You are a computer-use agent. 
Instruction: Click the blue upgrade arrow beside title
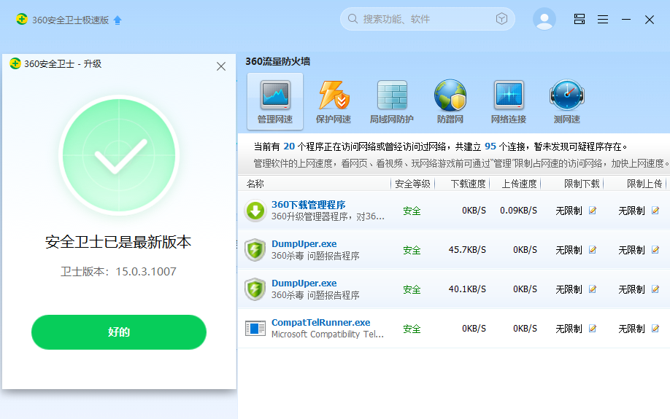(x=118, y=20)
